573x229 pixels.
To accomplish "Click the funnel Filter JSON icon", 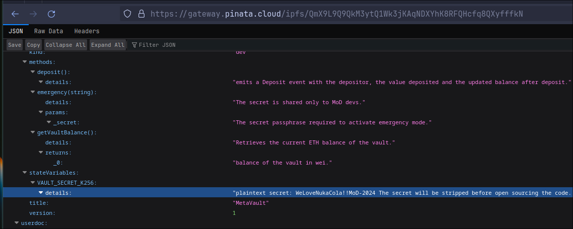I will 134,45.
